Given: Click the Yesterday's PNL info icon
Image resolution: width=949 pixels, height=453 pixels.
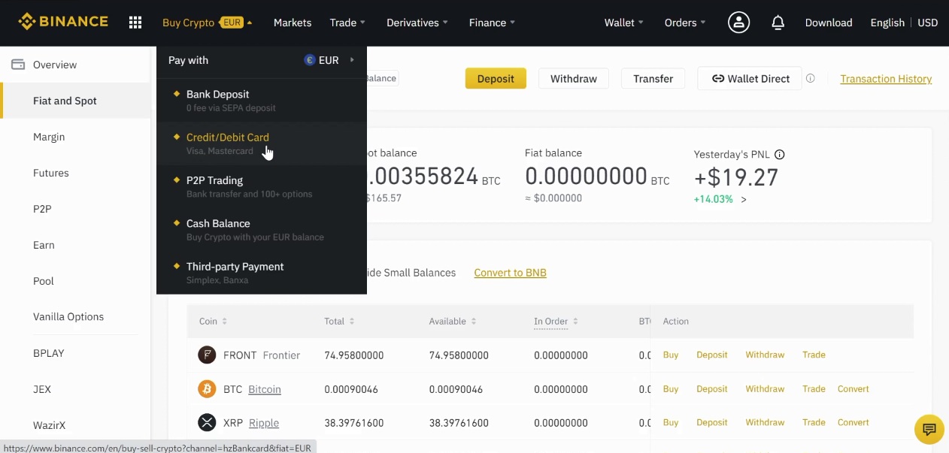Looking at the screenshot, I should coord(780,154).
